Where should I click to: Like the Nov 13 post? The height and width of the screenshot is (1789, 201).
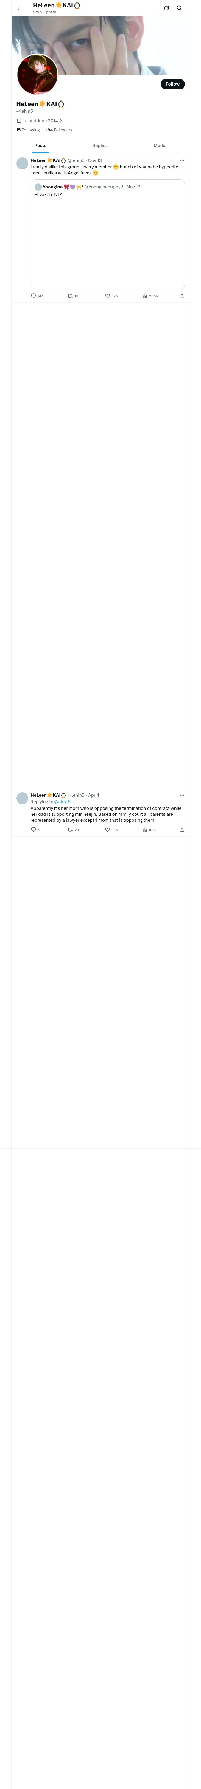coord(107,296)
